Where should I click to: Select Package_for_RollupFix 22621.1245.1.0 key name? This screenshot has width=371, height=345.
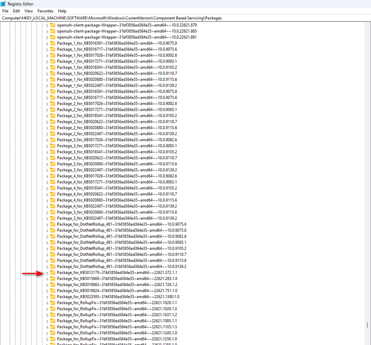click(x=117, y=333)
